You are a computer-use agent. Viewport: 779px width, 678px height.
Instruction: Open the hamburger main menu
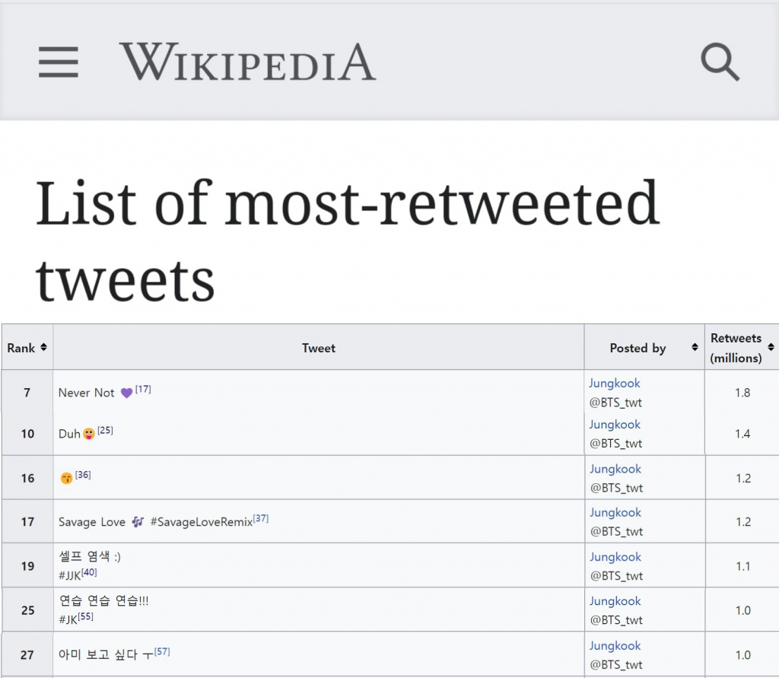click(59, 62)
